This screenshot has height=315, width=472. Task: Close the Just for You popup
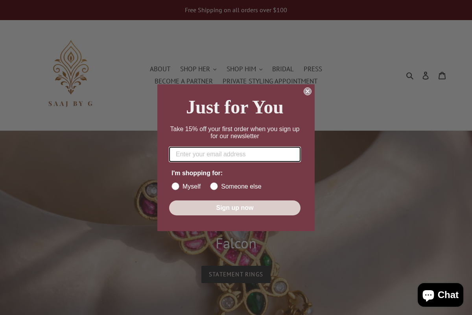tap(308, 91)
